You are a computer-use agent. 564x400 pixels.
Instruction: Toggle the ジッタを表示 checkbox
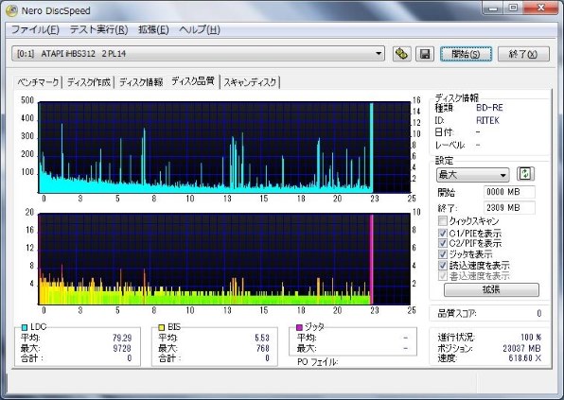(443, 254)
